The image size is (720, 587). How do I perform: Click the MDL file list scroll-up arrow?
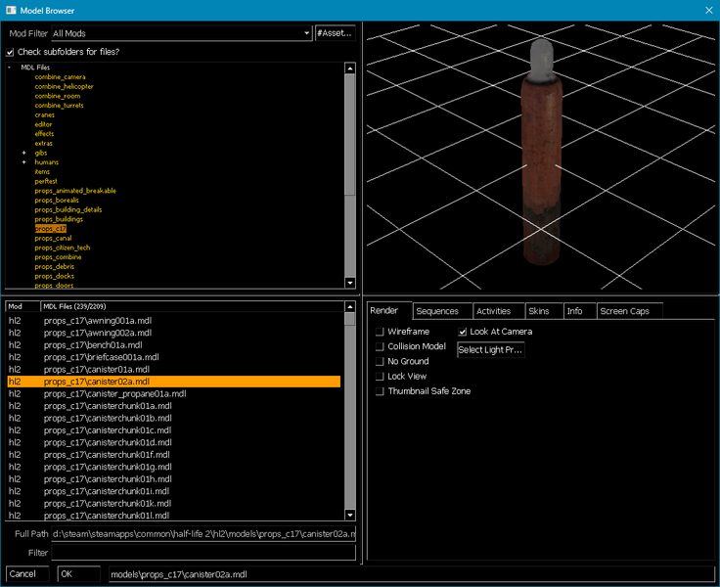350,307
